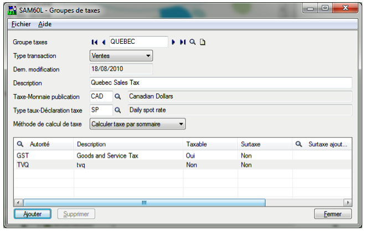Image resolution: width=365 pixels, height=232 pixels.
Task: Click the Autorité column header
Action: tap(44, 145)
